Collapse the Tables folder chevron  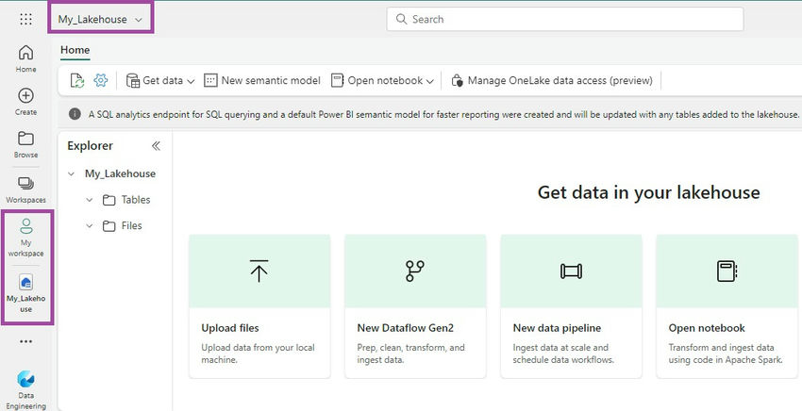pyautogui.click(x=90, y=200)
